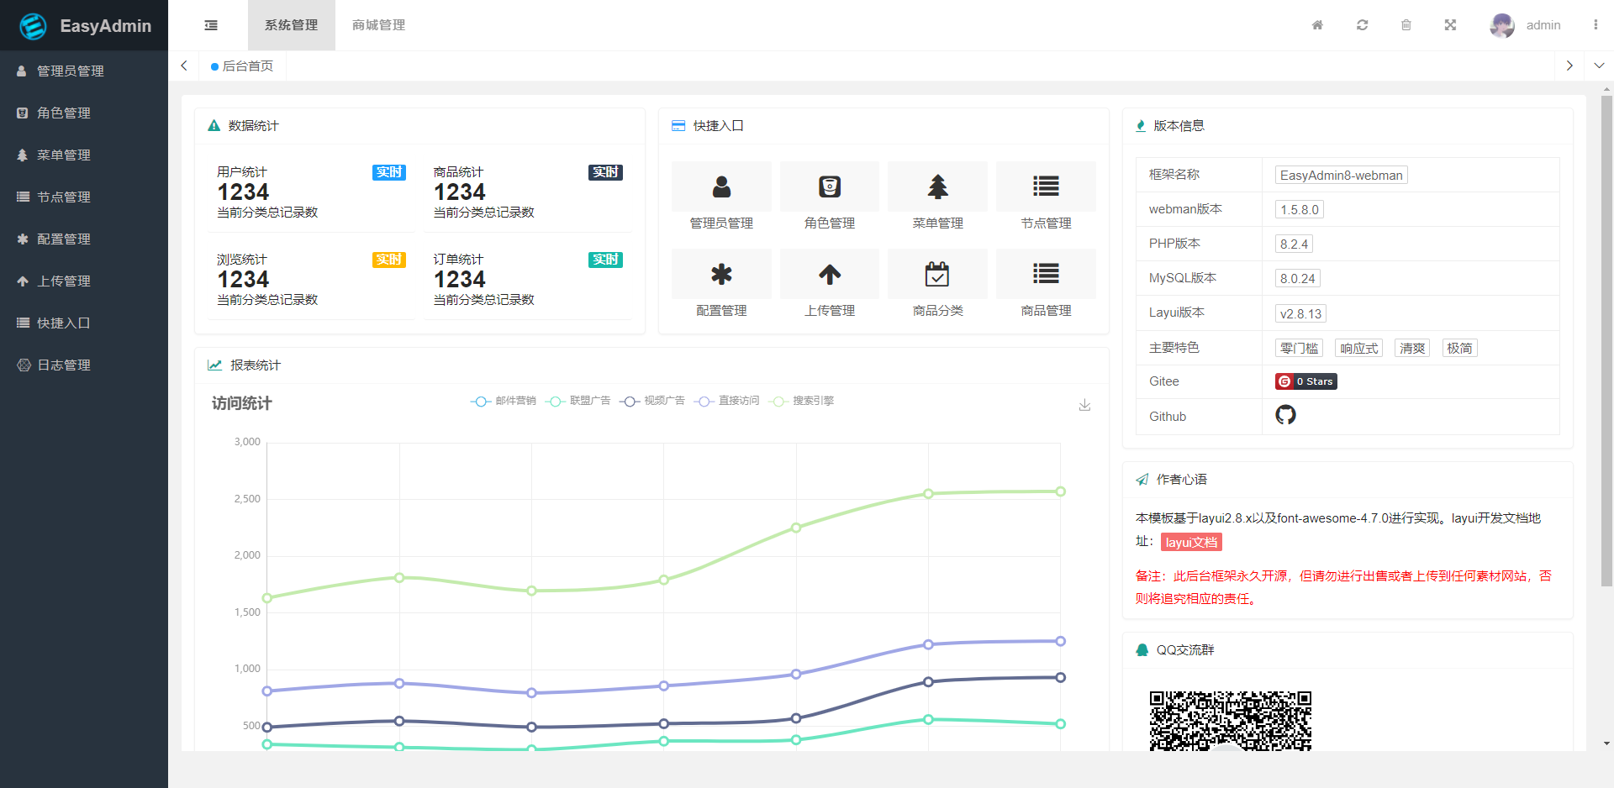The image size is (1614, 788).
Task: Click the 节点管理 list shortcut icon
Action: click(1046, 186)
